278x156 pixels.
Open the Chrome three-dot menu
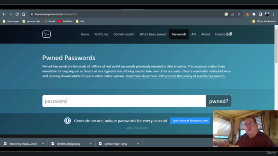(x=274, y=14)
